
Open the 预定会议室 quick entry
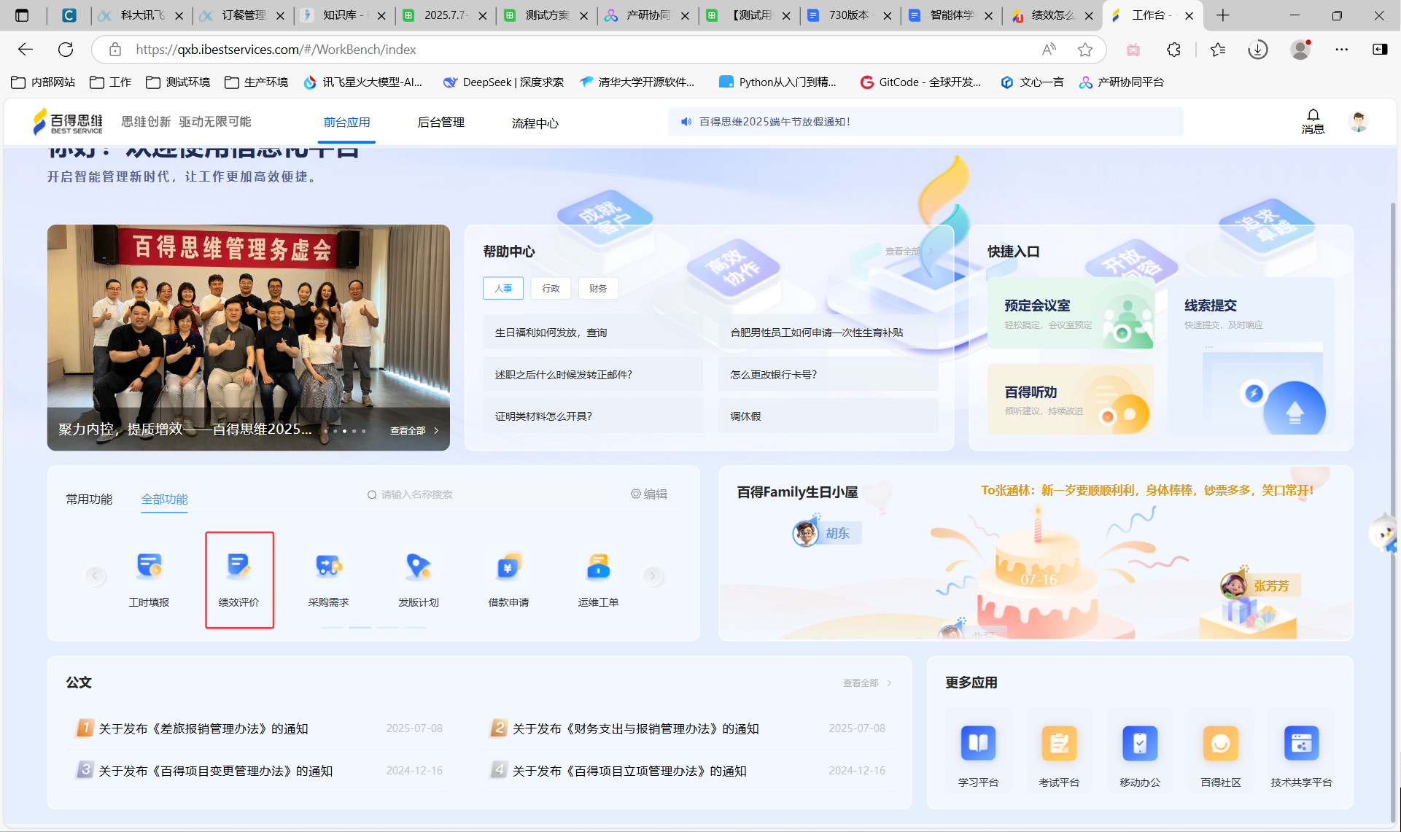[1071, 313]
